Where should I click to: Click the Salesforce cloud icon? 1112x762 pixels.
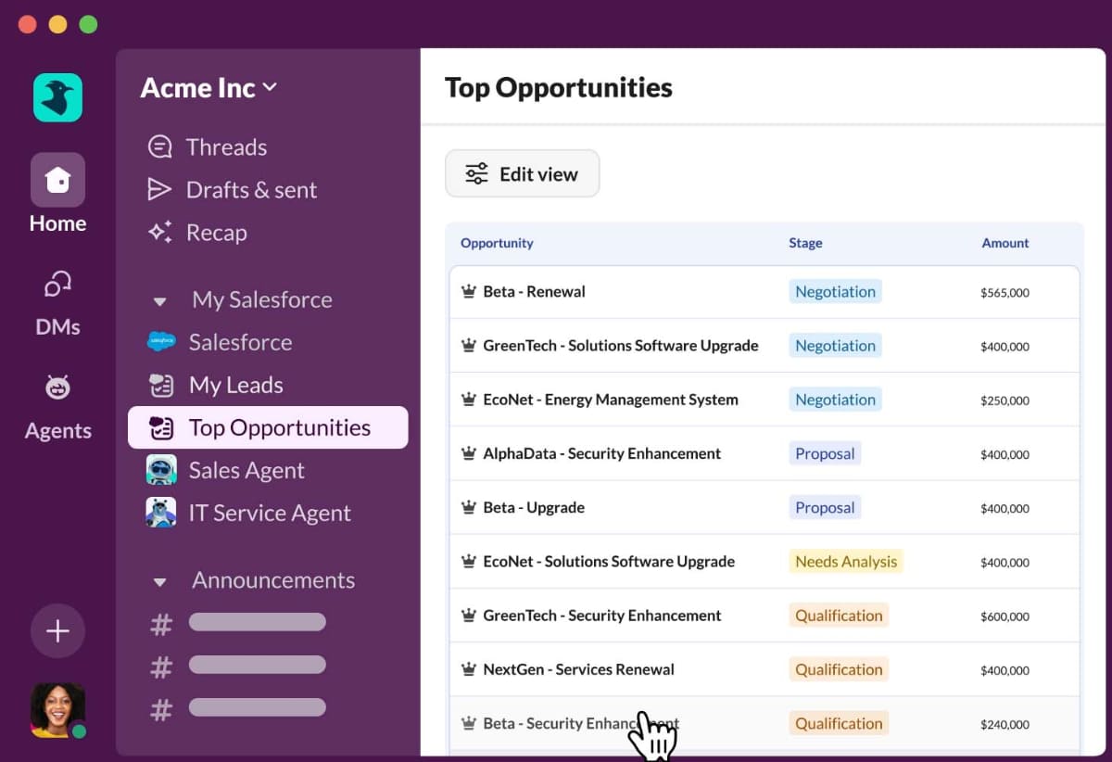pos(161,342)
